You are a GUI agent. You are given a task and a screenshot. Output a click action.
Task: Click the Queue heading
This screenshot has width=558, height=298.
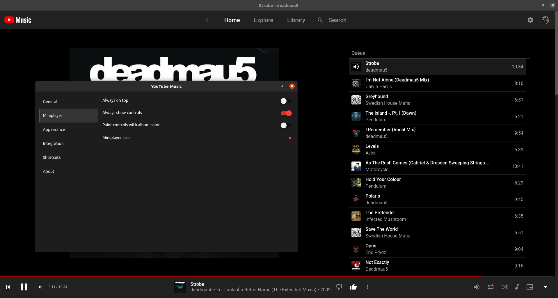(358, 53)
